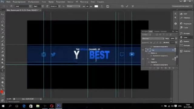Select the Brush tool

coord(2,41)
